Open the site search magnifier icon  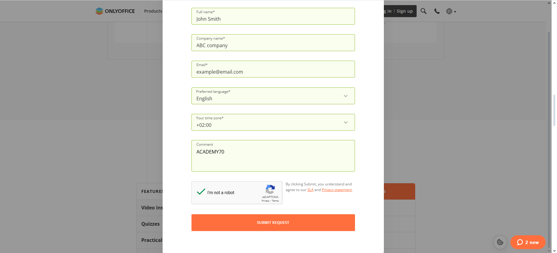click(x=424, y=11)
